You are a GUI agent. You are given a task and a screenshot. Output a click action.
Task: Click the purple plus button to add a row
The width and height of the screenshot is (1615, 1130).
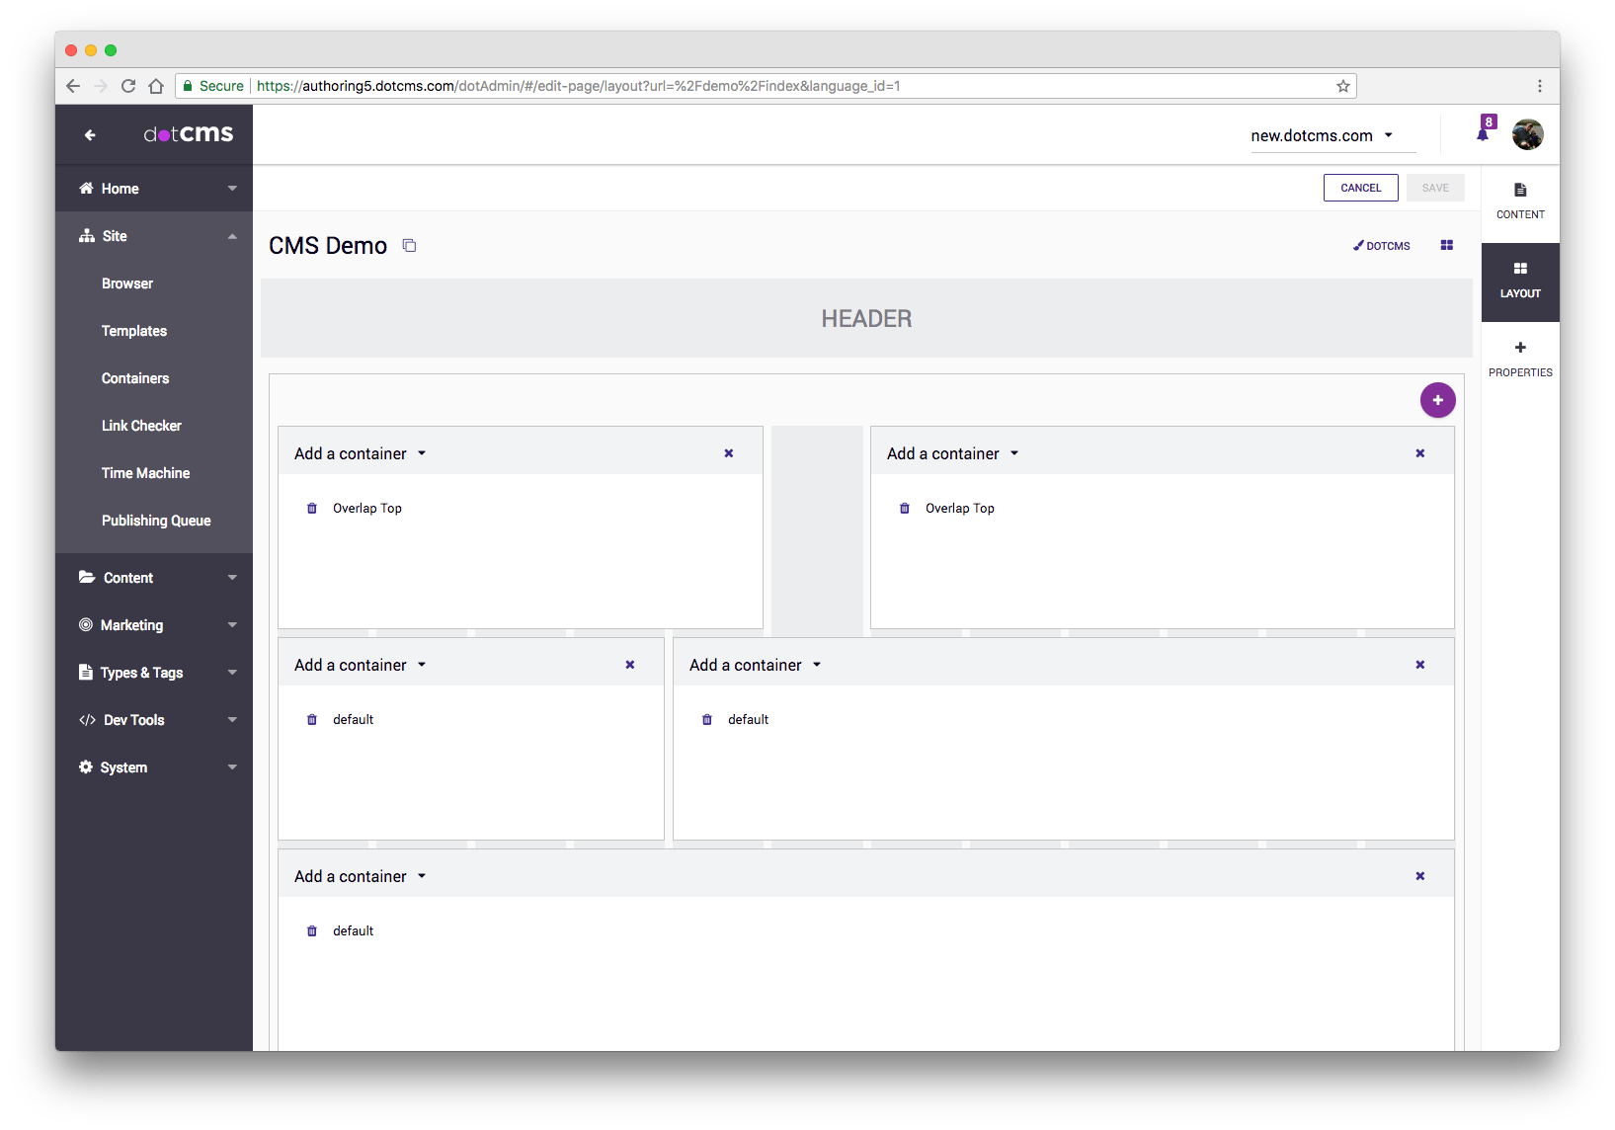click(1437, 400)
